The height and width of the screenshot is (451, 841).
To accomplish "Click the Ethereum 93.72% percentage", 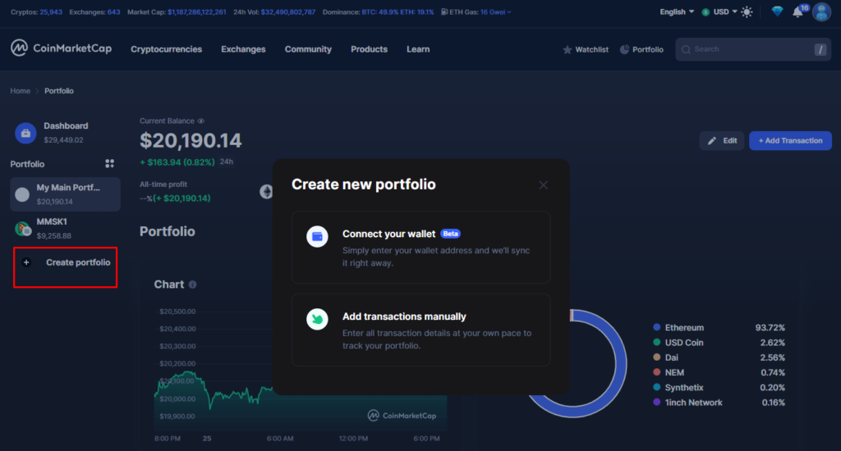I will point(770,327).
